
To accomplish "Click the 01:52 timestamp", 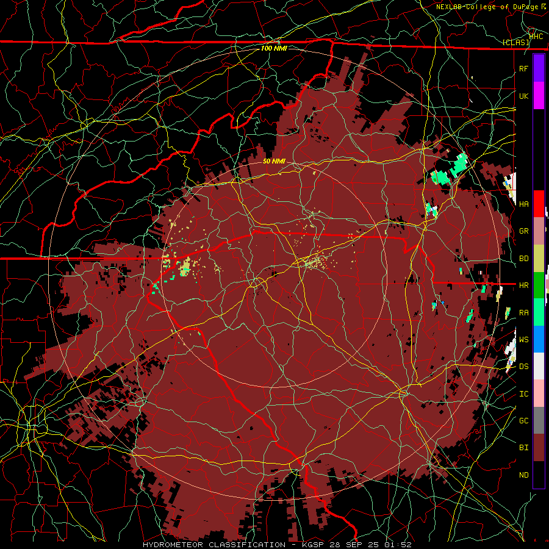I will click(397, 545).
